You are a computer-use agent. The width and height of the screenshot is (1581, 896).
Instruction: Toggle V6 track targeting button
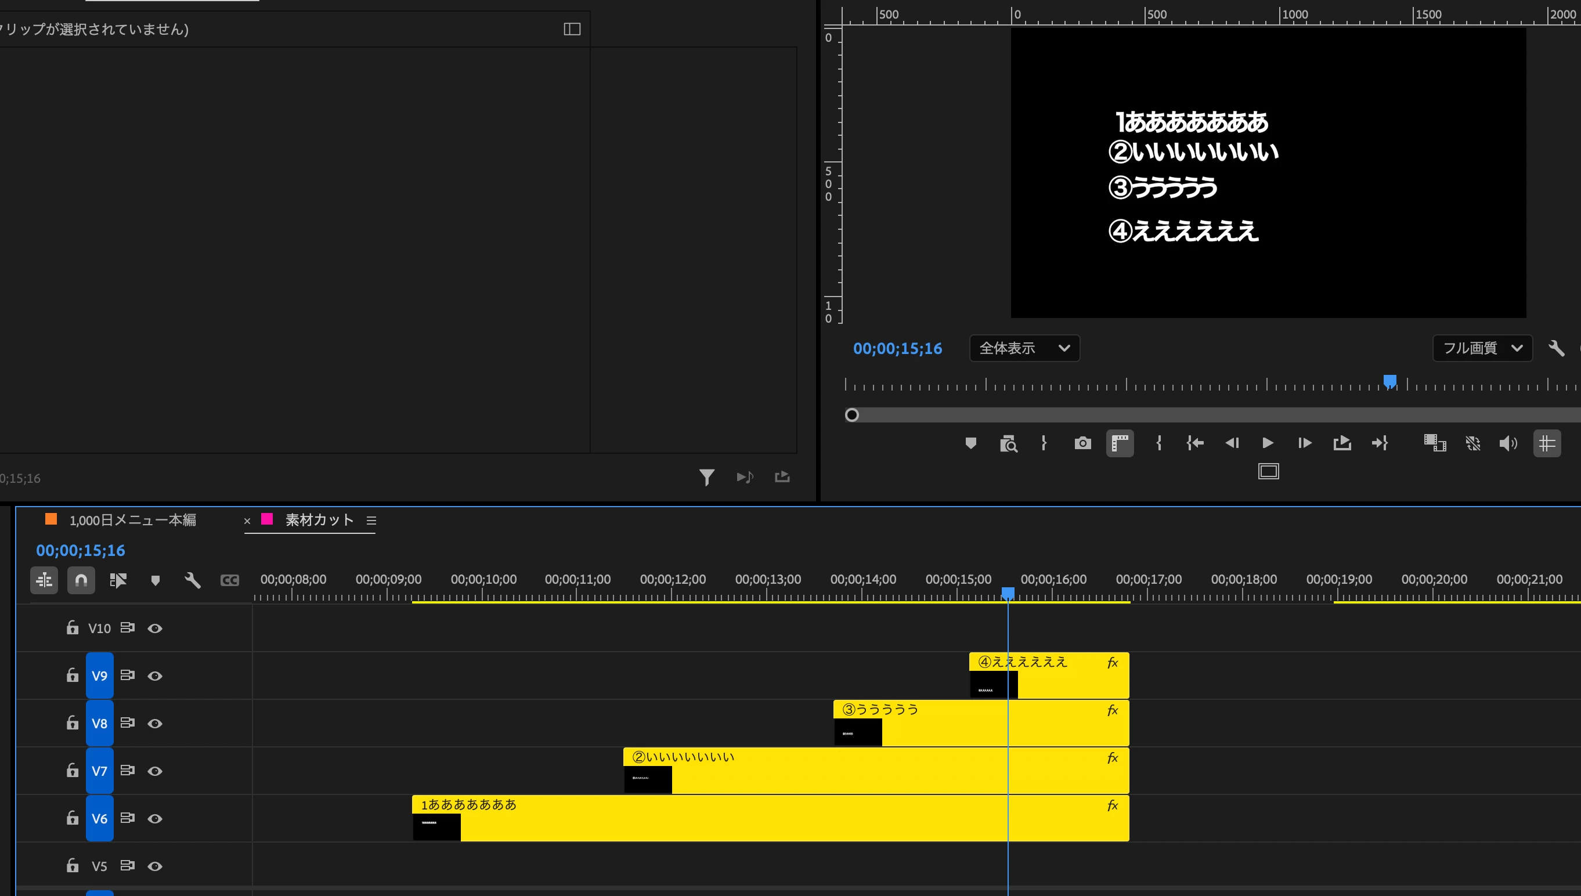[100, 818]
